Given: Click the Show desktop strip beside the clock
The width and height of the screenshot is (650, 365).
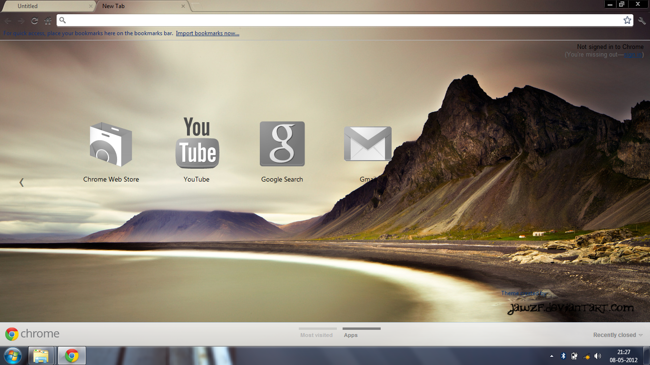Looking at the screenshot, I should pyautogui.click(x=647, y=356).
